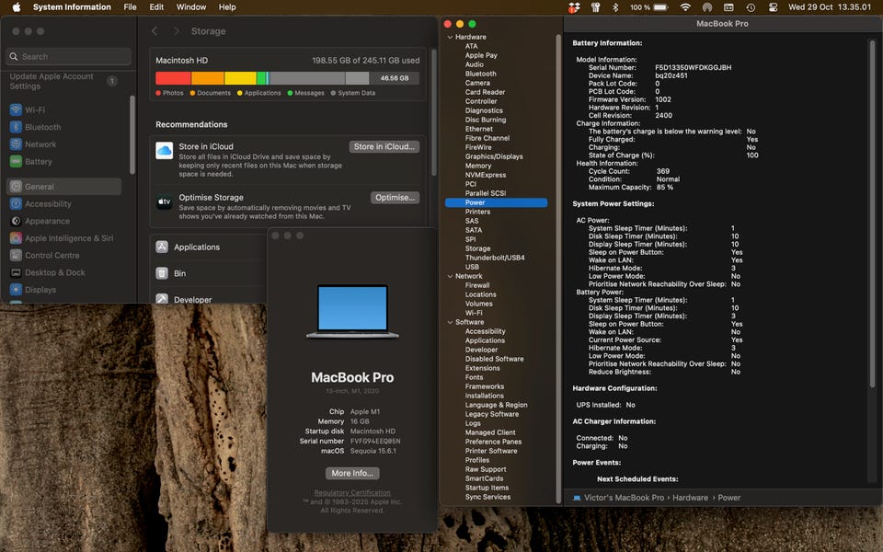Open the Network settings icon
883x552 pixels.
tap(16, 144)
